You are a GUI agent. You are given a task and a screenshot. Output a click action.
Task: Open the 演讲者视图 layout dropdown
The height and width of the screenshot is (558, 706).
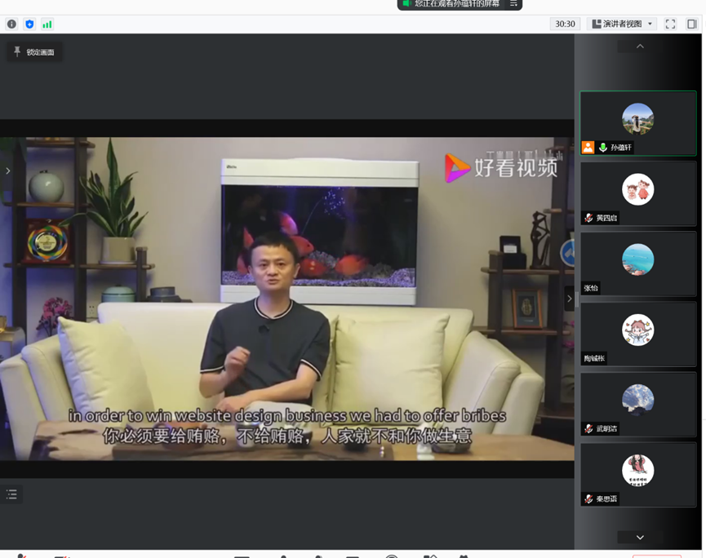[622, 24]
